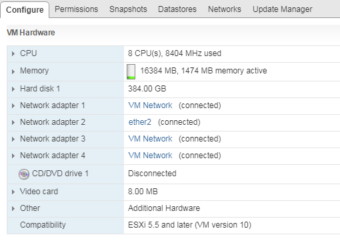Expand Network adapter 2 details
340x241 pixels.
[13, 123]
